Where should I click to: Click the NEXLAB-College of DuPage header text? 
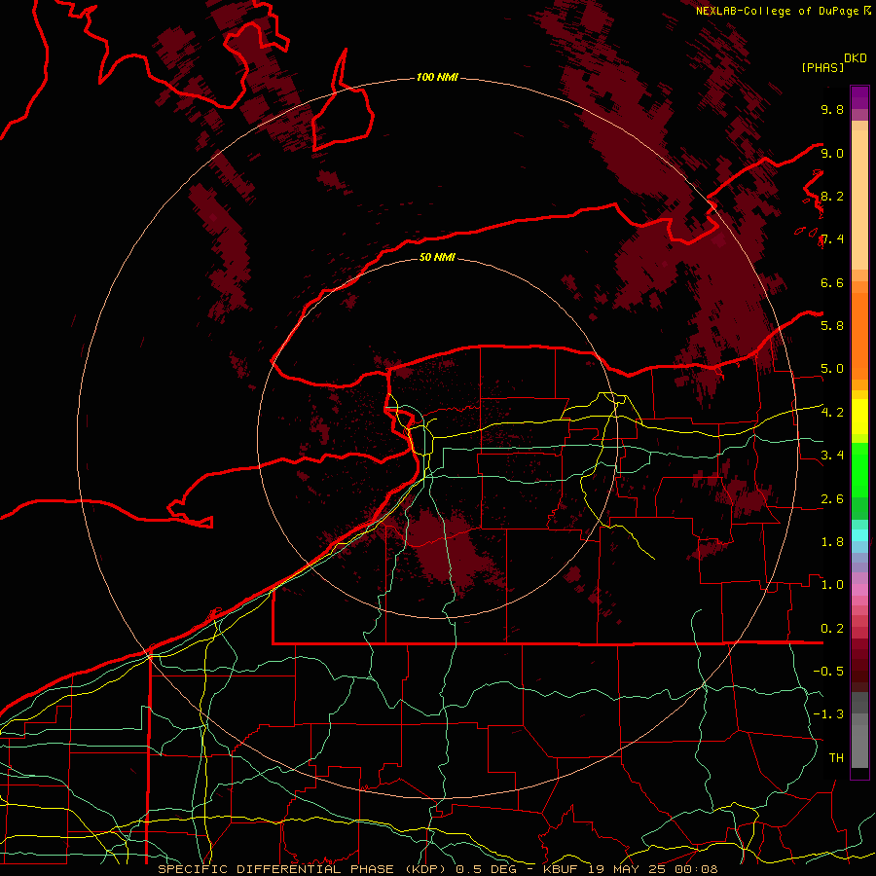777,11
